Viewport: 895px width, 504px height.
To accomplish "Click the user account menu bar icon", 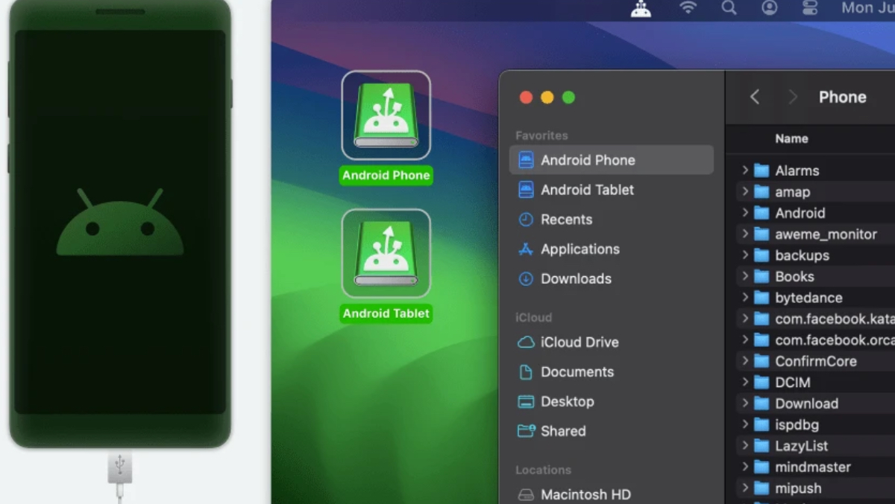I will click(769, 8).
